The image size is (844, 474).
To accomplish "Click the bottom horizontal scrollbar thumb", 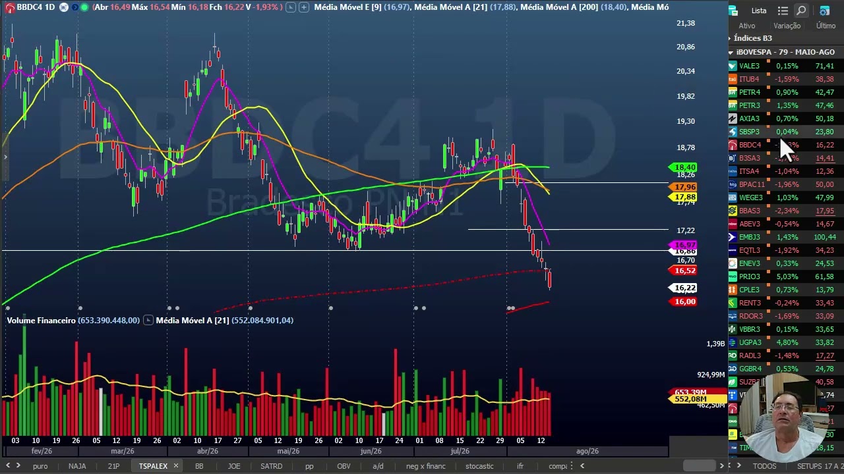I will pyautogui.click(x=700, y=466).
